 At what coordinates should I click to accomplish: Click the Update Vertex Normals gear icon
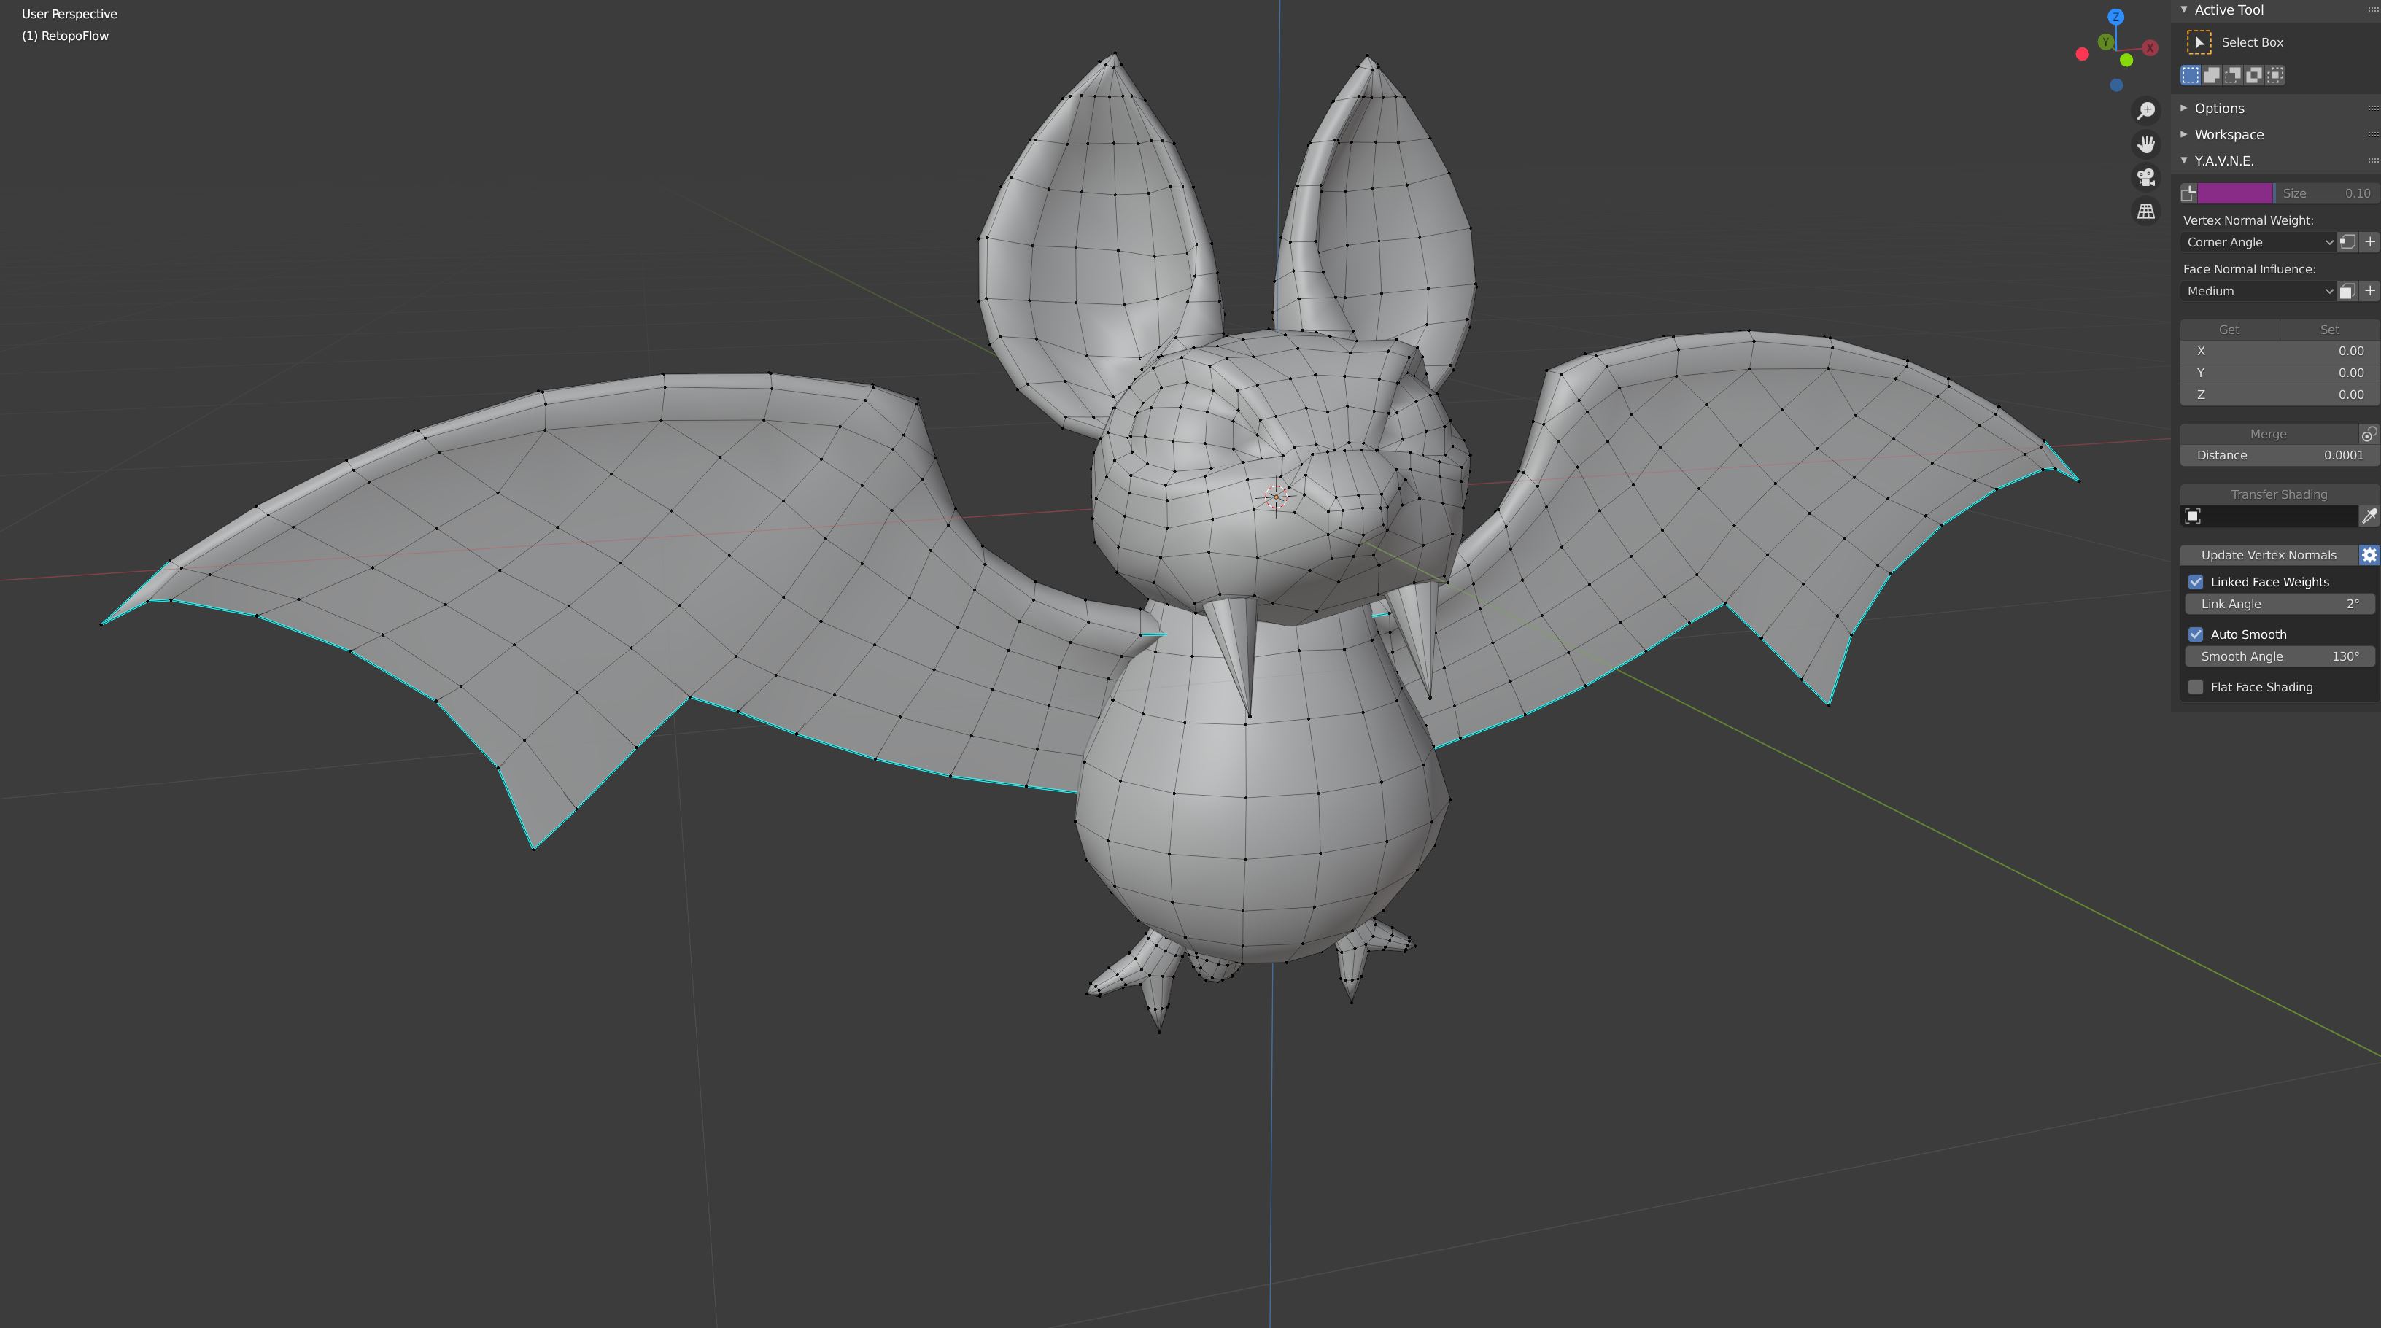pos(2369,554)
